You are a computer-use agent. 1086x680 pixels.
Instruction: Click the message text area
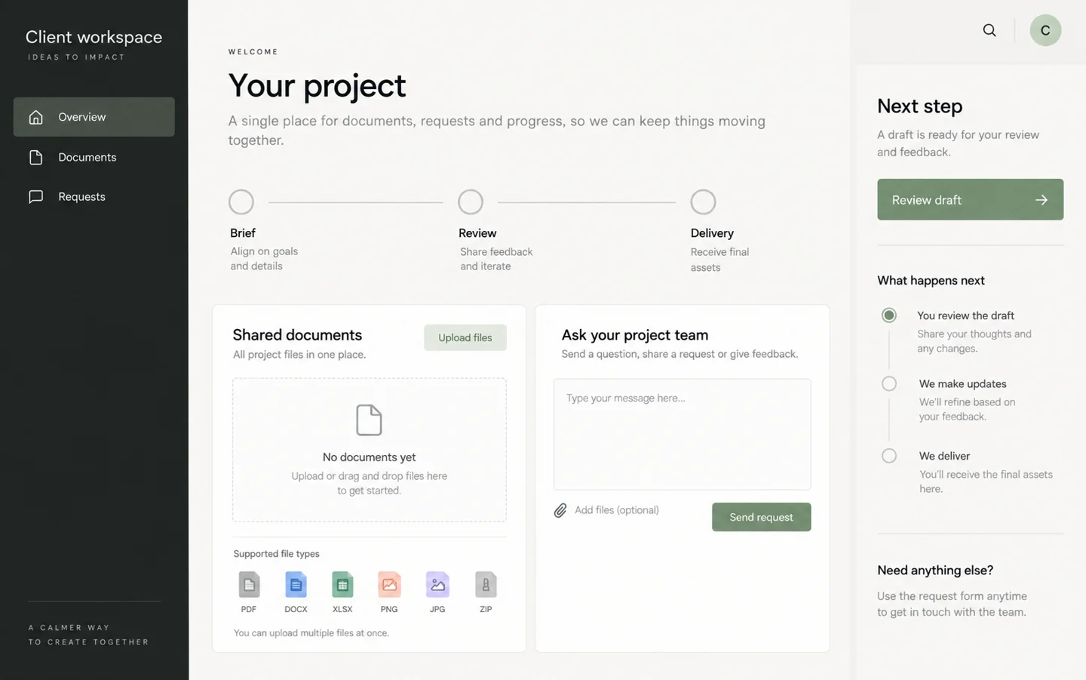point(683,435)
